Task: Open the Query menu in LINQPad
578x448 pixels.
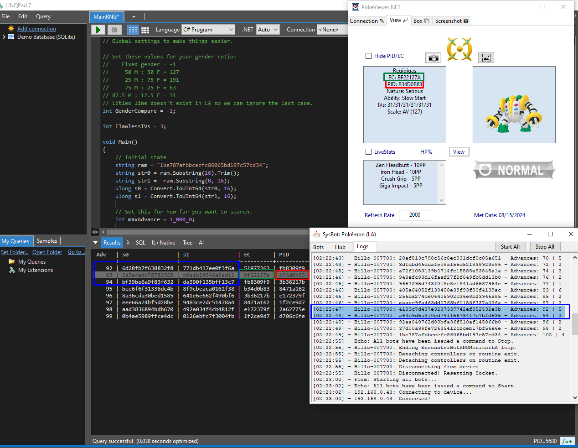Action: [43, 16]
